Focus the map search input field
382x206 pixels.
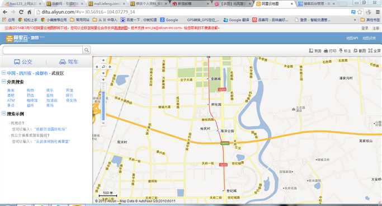(x=43, y=50)
